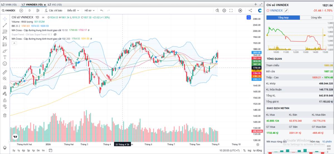The height and width of the screenshot is (154, 334).
Task: Show the hidden SuperTrend indicator
Action: (55, 34)
